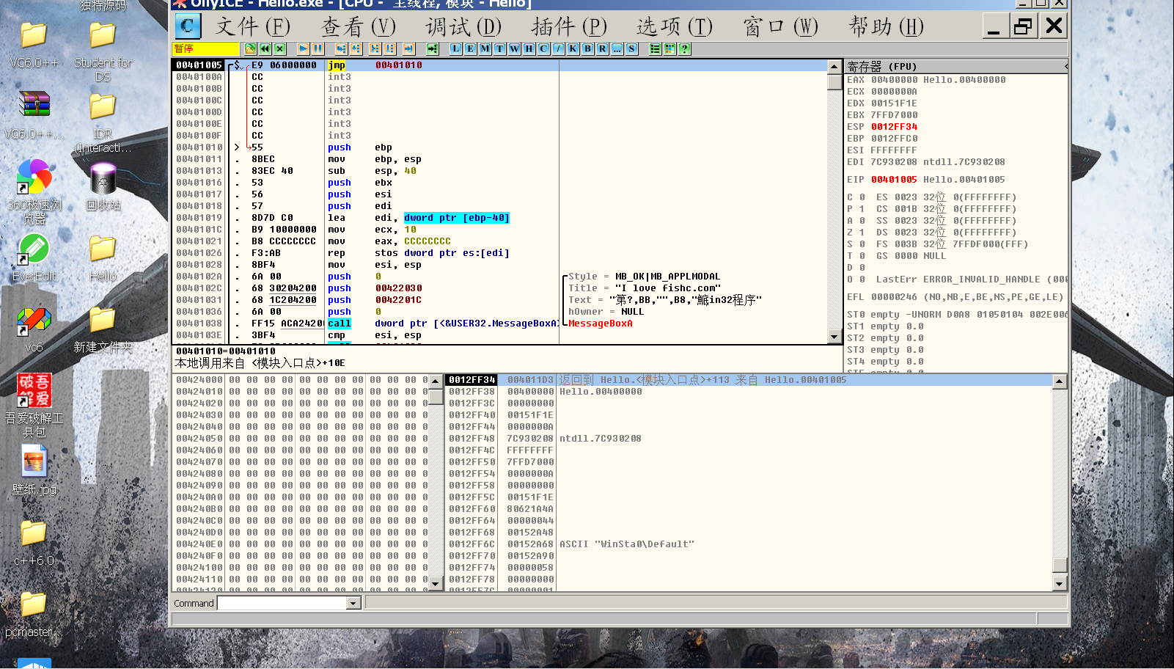This screenshot has width=1174, height=669.
Task: Click the green Help question mark icon
Action: [684, 49]
